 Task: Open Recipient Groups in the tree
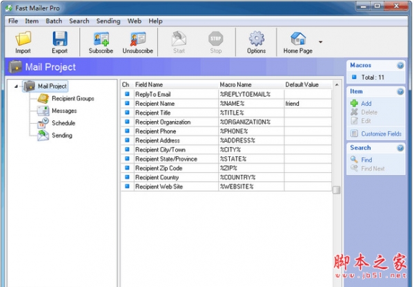point(73,98)
